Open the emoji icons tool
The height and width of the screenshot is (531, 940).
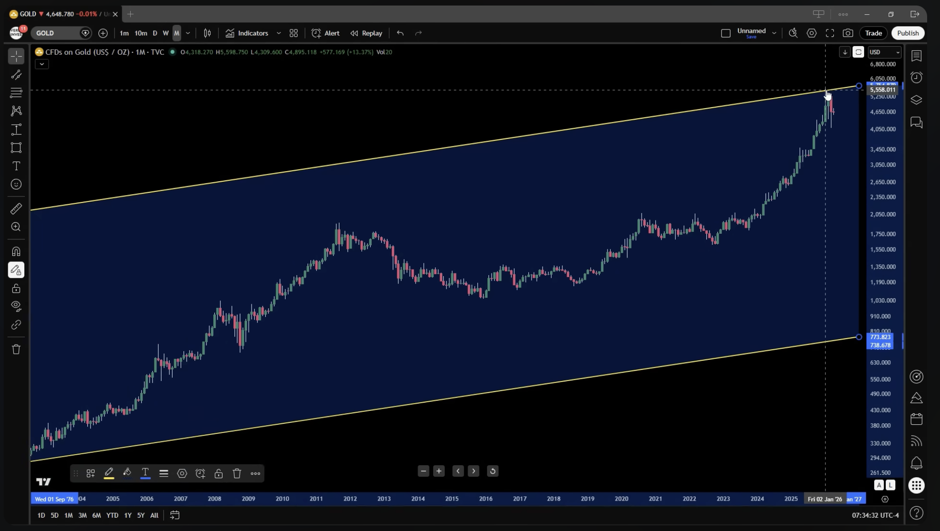pos(16,185)
